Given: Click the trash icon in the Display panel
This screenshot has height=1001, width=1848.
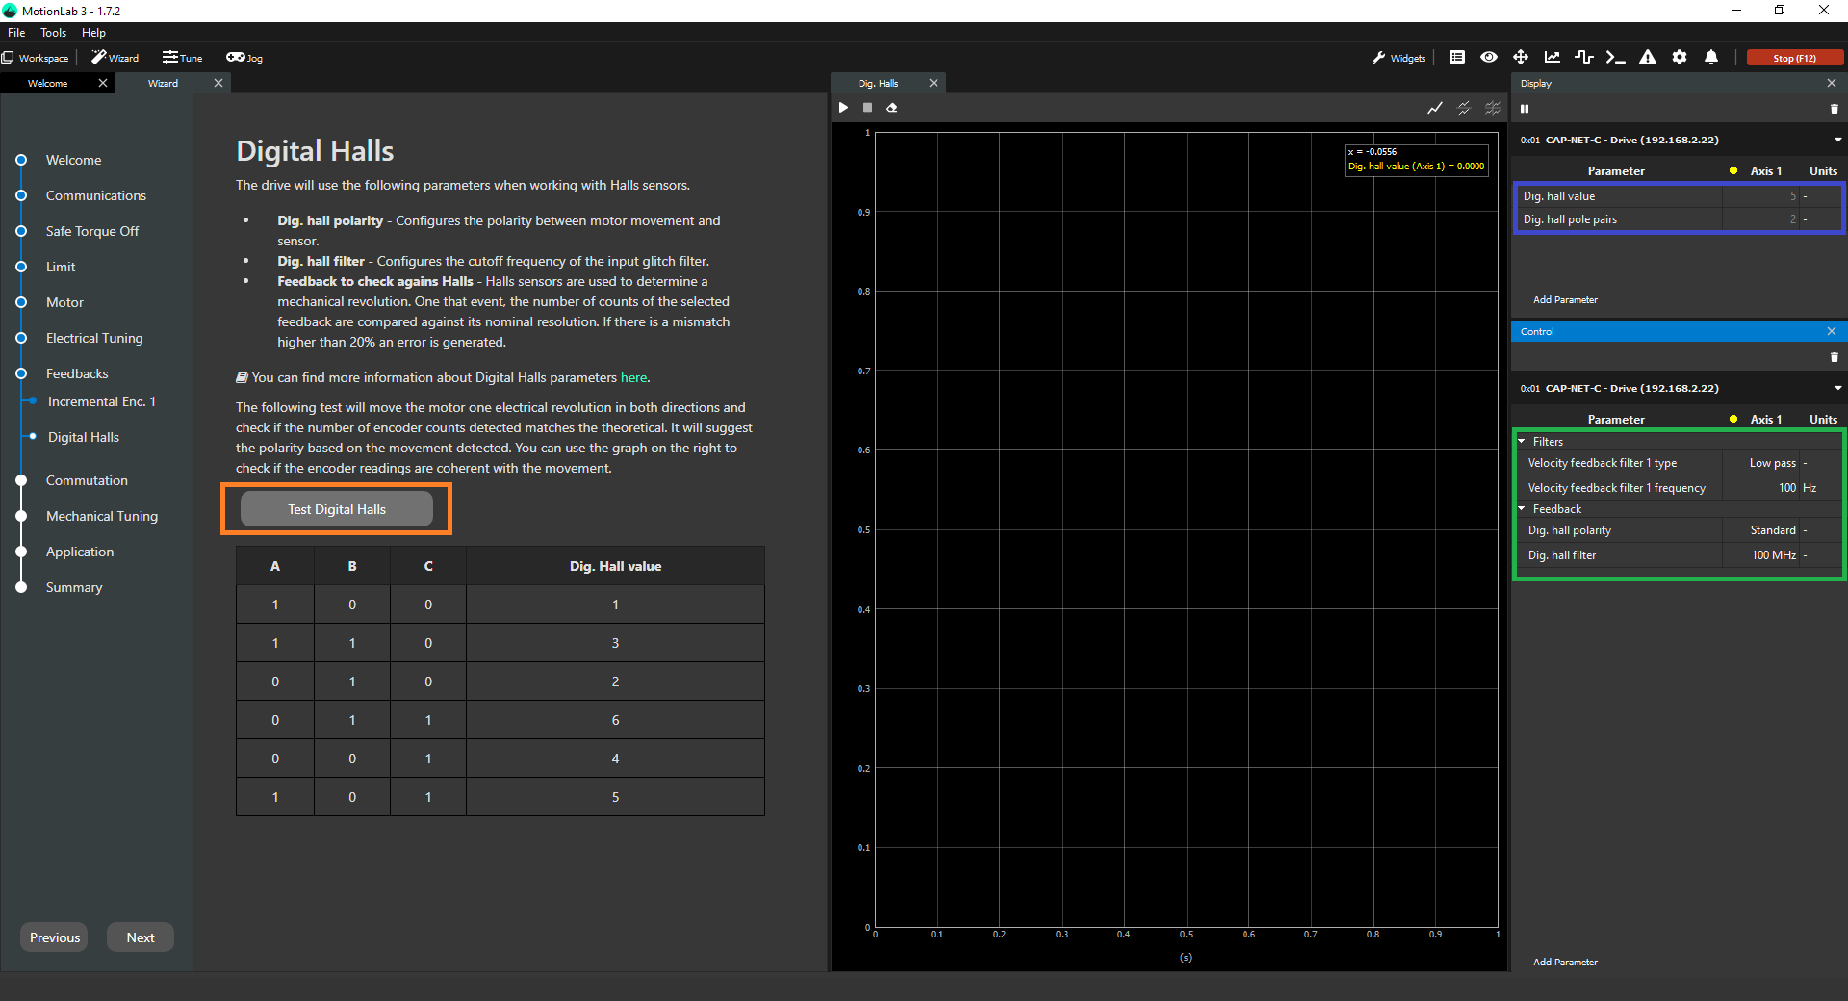Looking at the screenshot, I should pos(1834,109).
